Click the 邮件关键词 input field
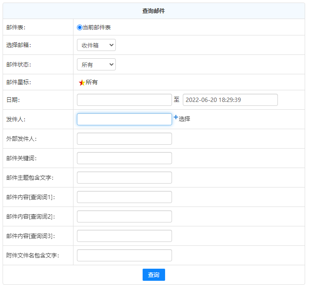 124,158
